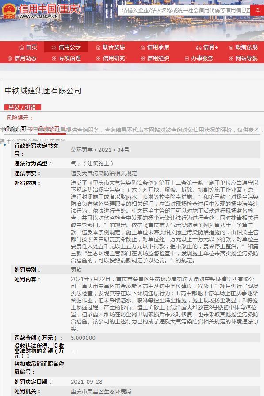Click the grid icon beside 专项治理
Viewport: 264px width, 396px height.
pyautogui.click(x=54, y=58)
